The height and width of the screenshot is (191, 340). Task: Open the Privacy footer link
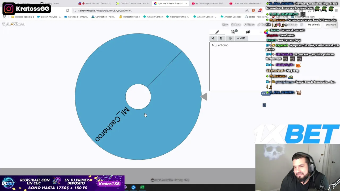(179, 180)
